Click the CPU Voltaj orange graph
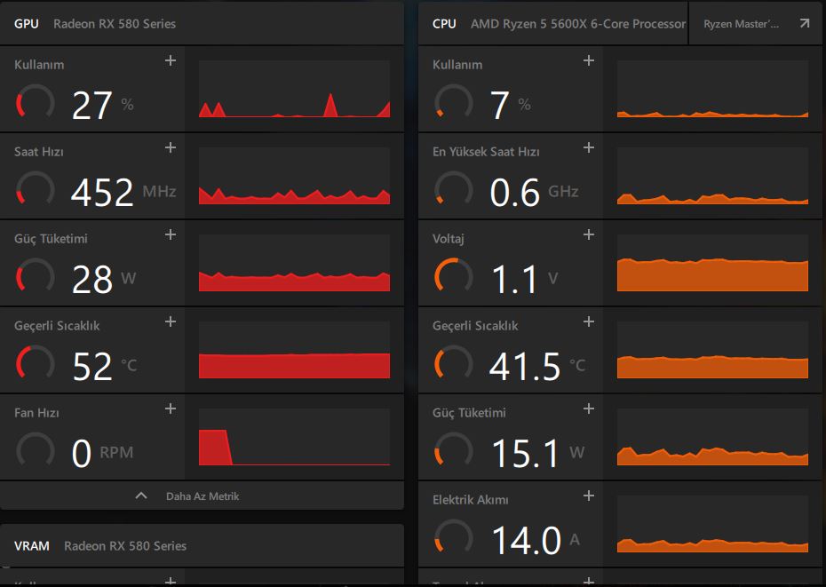 [712, 263]
